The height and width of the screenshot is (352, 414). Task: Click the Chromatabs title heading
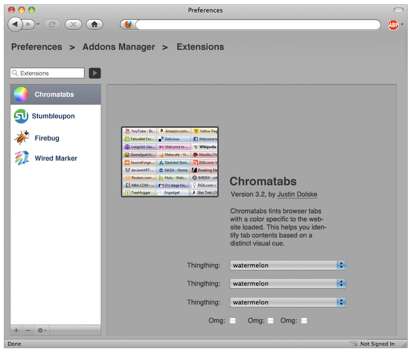pos(263,182)
